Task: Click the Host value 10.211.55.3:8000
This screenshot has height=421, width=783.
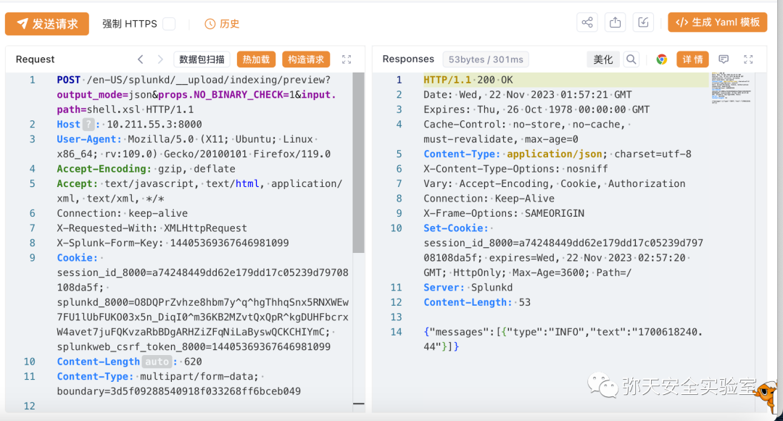Action: 154,124
